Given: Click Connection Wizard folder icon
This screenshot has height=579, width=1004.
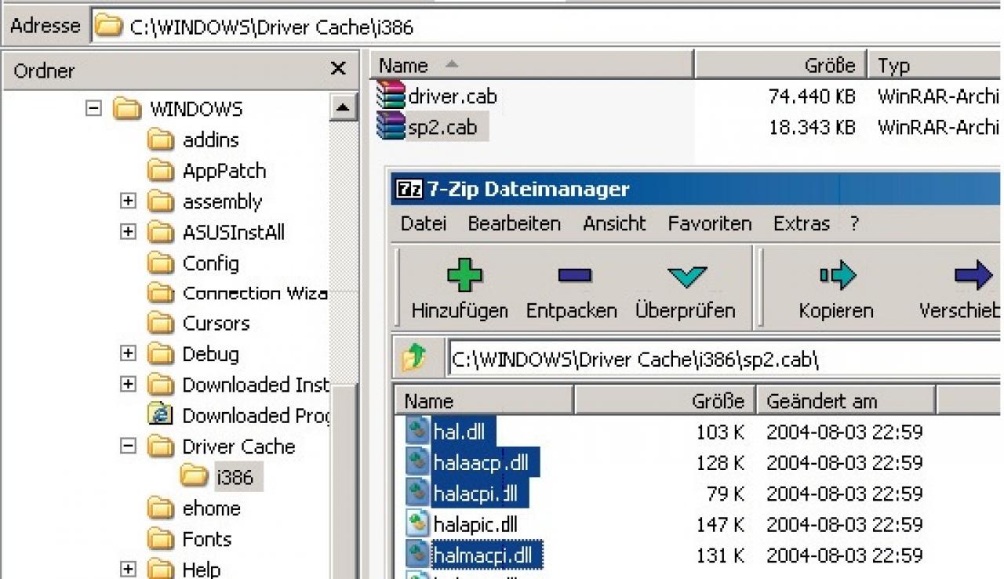Looking at the screenshot, I should click(161, 293).
